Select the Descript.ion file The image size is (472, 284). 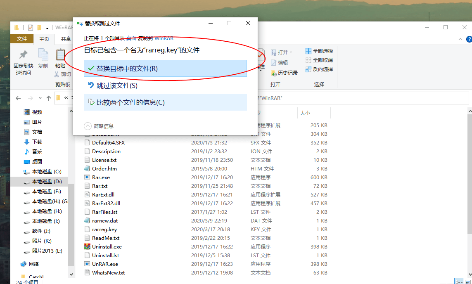[106, 151]
